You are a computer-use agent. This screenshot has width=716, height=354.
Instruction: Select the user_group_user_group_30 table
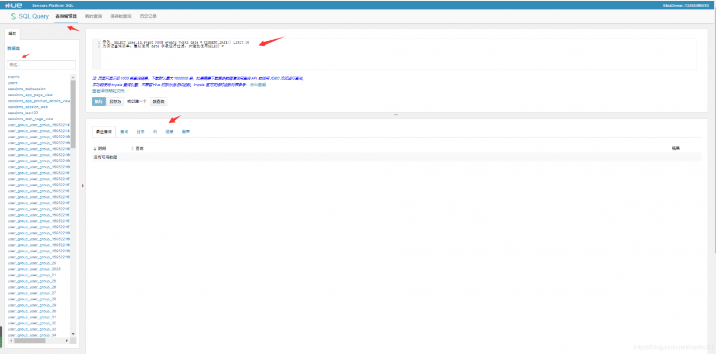click(32, 311)
